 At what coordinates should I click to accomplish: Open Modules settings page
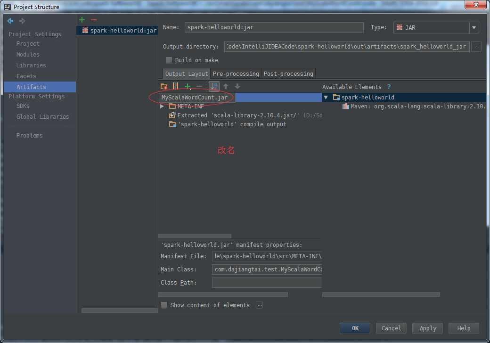[28, 54]
